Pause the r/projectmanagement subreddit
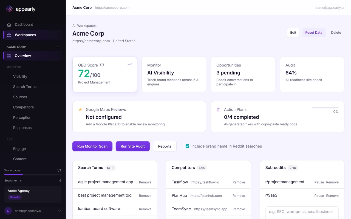This screenshot has height=219, width=351. [x=319, y=182]
